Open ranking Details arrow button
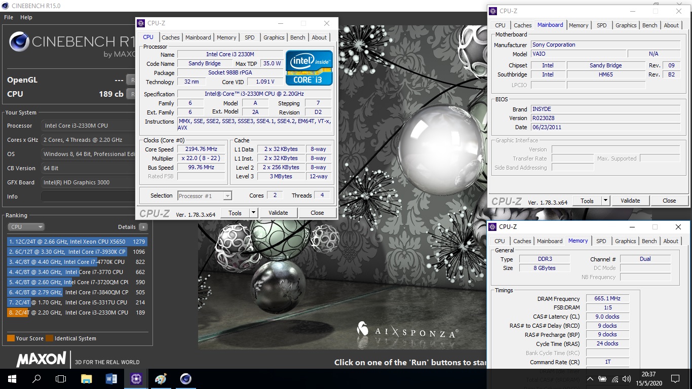Image resolution: width=692 pixels, height=389 pixels. point(143,227)
